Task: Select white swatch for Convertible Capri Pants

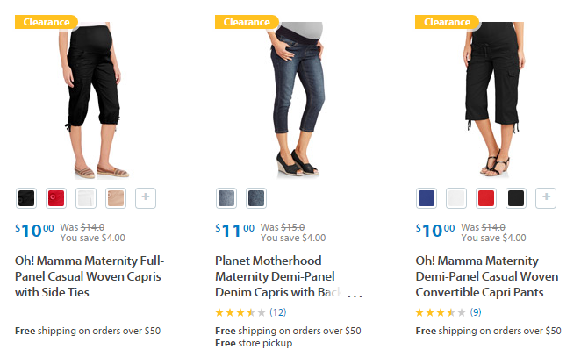Action: [x=456, y=198]
